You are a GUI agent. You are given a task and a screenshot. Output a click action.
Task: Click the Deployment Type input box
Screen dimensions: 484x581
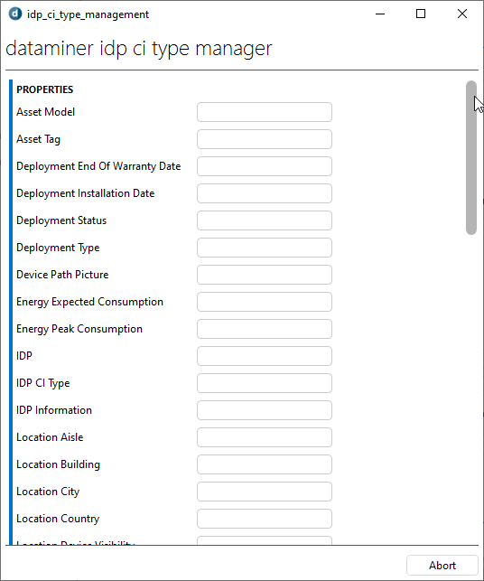click(265, 248)
